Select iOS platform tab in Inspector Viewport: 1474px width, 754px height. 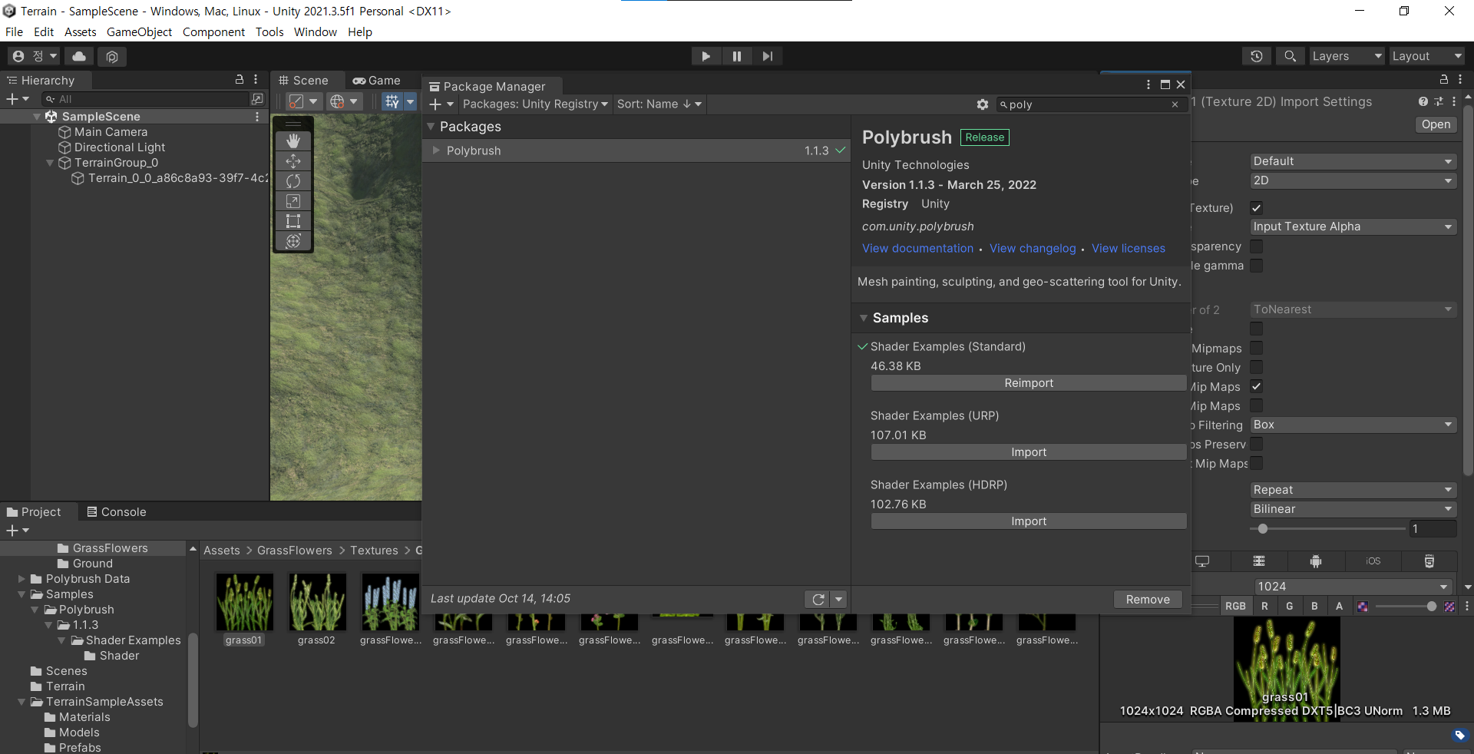(1373, 561)
